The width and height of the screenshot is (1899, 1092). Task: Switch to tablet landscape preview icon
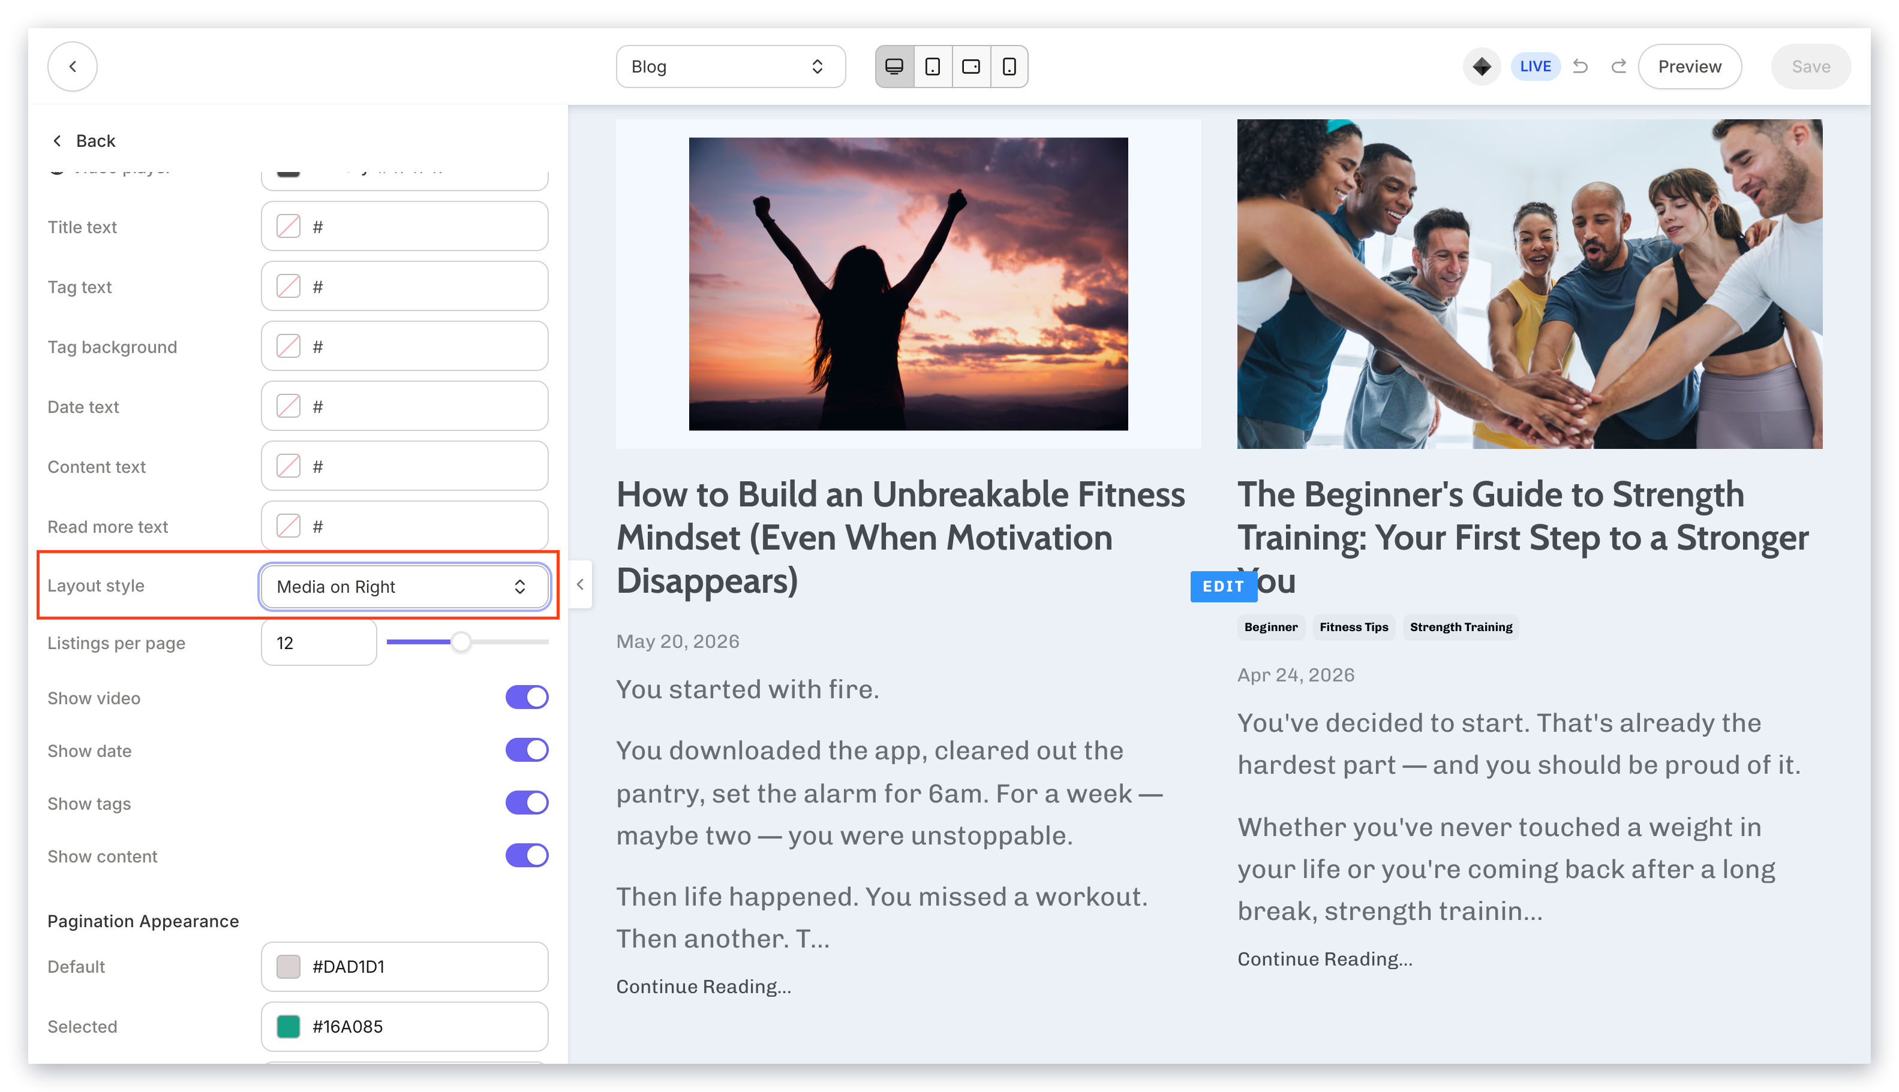point(970,67)
